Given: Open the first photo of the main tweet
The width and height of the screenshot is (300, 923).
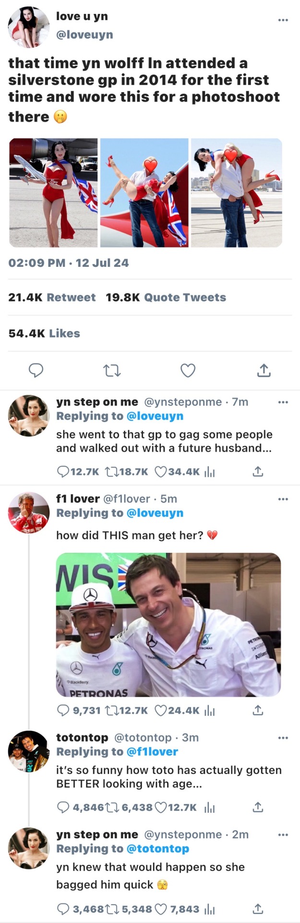Looking at the screenshot, I should click(x=53, y=193).
